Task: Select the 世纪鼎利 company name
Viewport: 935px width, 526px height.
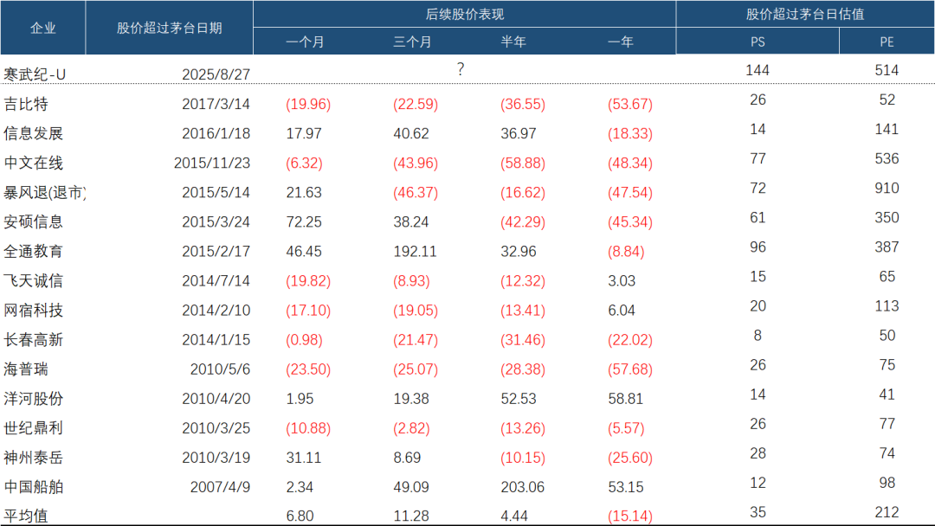Action: [34, 428]
